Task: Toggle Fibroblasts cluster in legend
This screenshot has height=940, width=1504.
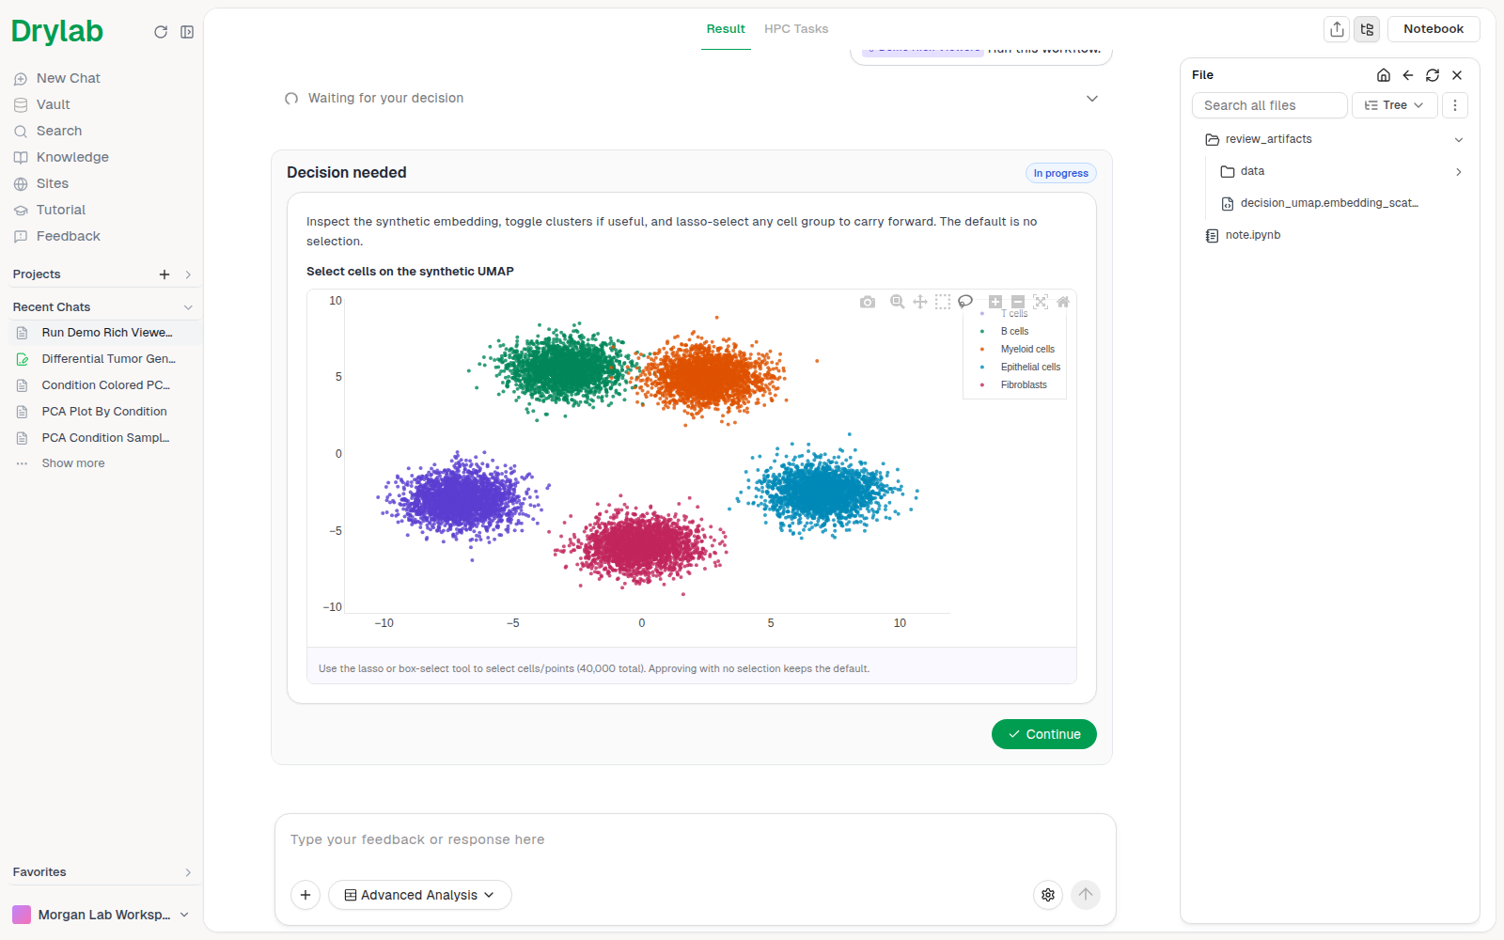Action: point(1013,384)
